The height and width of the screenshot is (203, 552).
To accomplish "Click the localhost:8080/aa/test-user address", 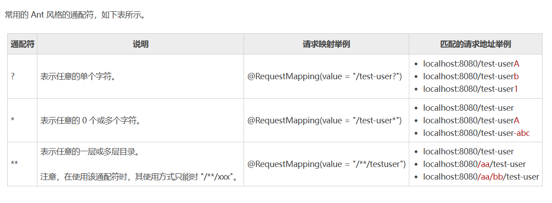I will pos(474,164).
